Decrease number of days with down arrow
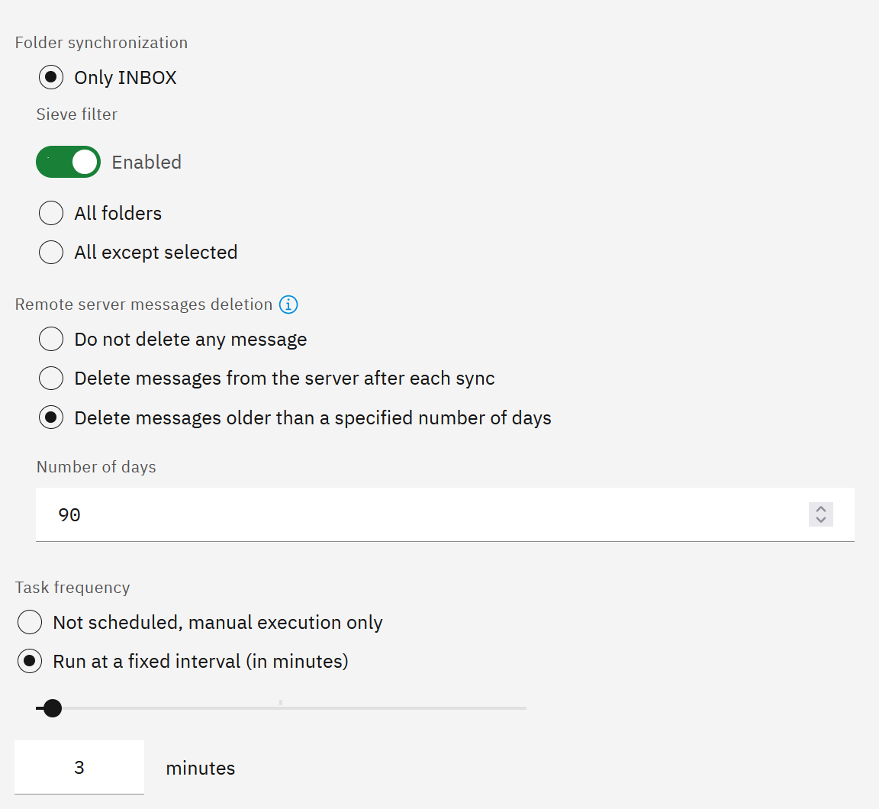Screen dimensions: 879x809 click(821, 520)
